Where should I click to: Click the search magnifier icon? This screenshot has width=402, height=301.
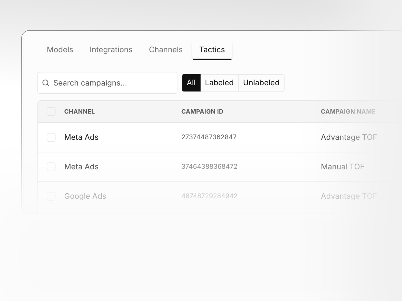tap(46, 83)
